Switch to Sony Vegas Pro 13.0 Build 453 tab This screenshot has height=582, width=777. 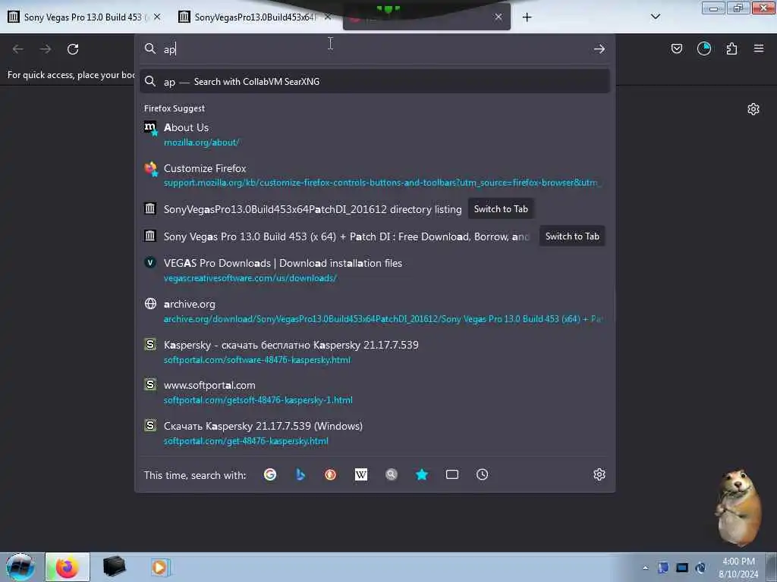[x=83, y=17]
